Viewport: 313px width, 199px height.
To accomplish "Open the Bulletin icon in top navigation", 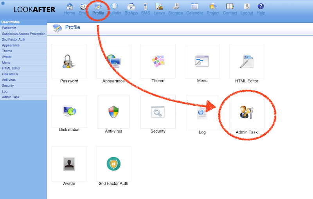I will pyautogui.click(x=114, y=7).
